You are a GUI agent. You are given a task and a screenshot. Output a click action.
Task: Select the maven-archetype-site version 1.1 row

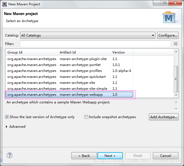69,83
